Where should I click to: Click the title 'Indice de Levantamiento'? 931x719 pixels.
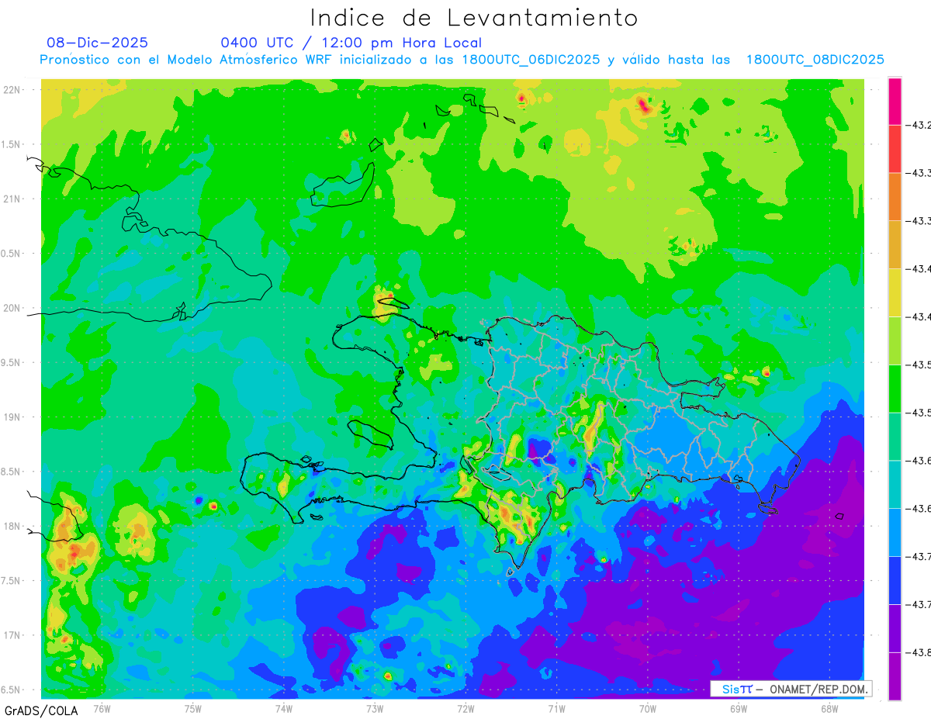(474, 17)
